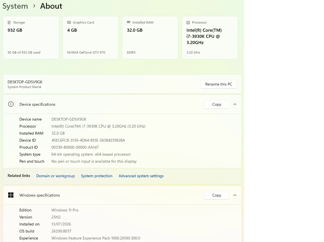The image size is (324, 242).
Task: Select Processor value in Device specifications
Action: tap(98, 126)
